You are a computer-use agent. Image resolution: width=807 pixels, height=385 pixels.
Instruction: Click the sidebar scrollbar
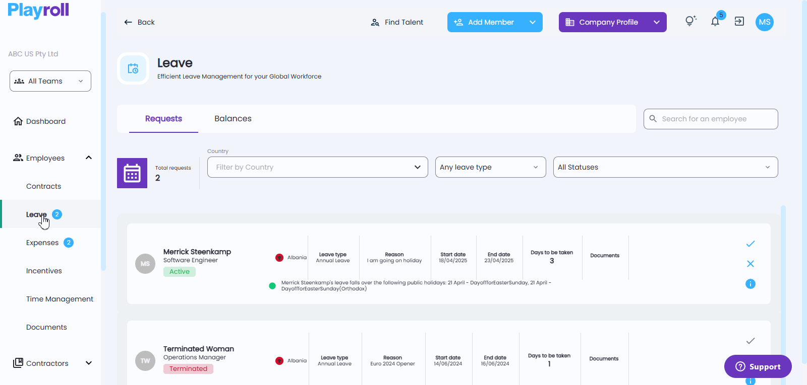[103, 141]
